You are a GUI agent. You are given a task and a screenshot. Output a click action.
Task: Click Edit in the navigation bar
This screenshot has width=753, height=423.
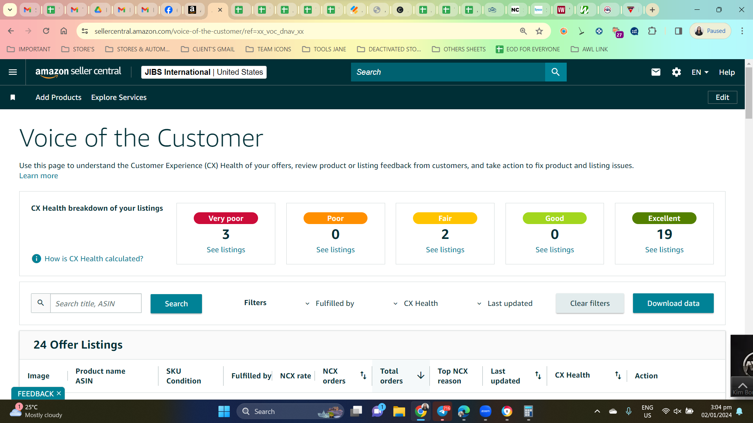pyautogui.click(x=722, y=98)
